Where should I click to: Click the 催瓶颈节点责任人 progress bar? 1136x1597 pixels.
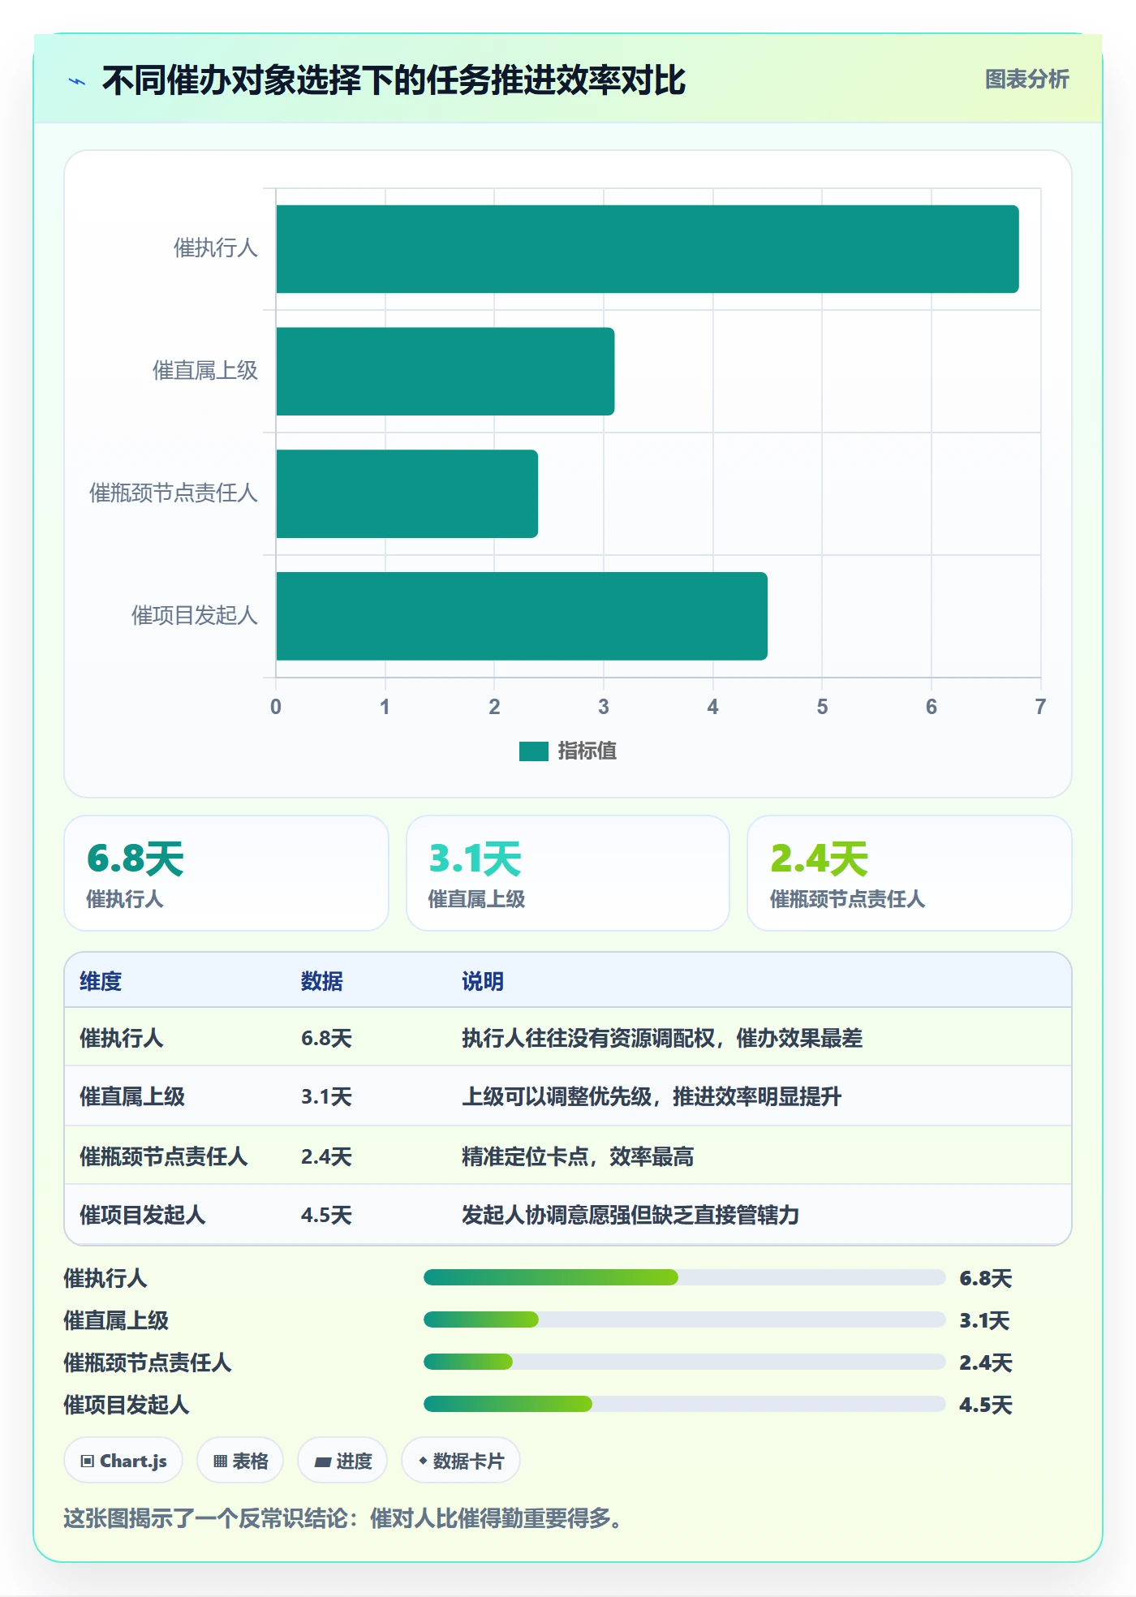pyautogui.click(x=685, y=1362)
